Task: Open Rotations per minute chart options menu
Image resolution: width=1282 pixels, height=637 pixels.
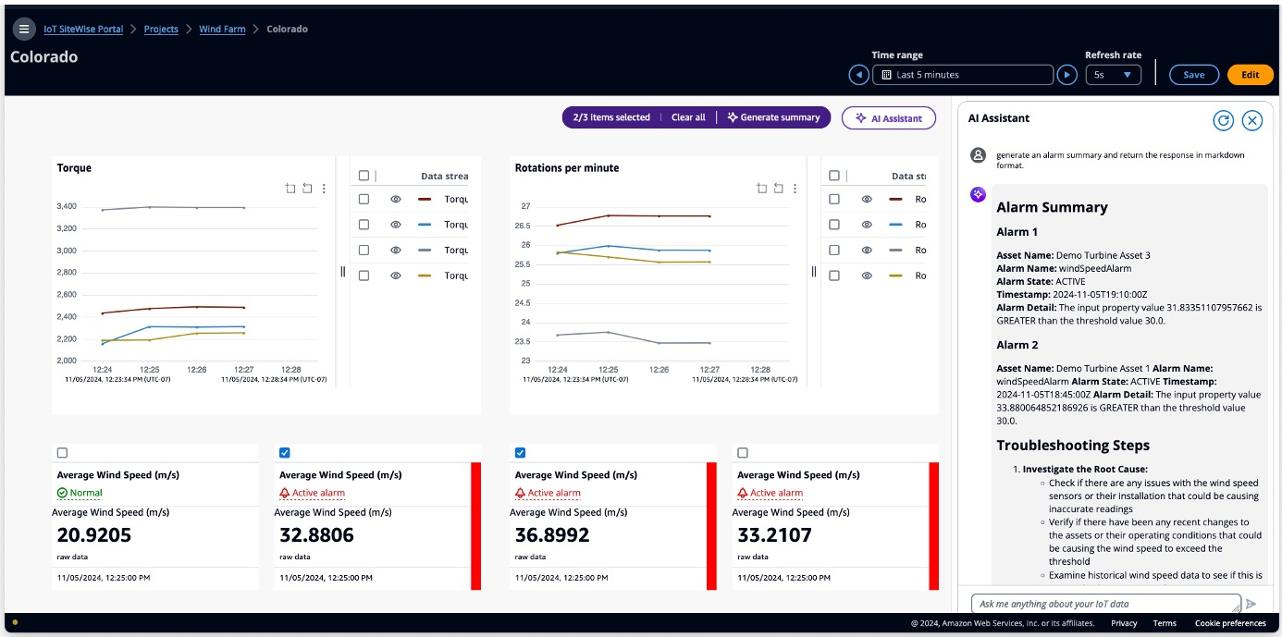Action: (795, 189)
